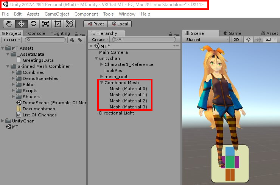Collapse Combined Mesh object

coord(102,83)
